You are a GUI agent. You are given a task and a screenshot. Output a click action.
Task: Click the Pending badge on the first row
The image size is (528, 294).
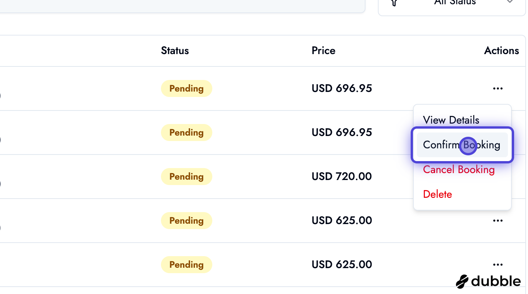(x=186, y=88)
